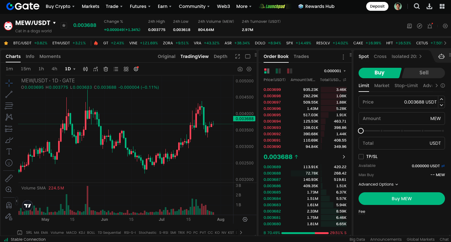Select the Market order type tab
The width and height of the screenshot is (451, 242).
click(382, 86)
